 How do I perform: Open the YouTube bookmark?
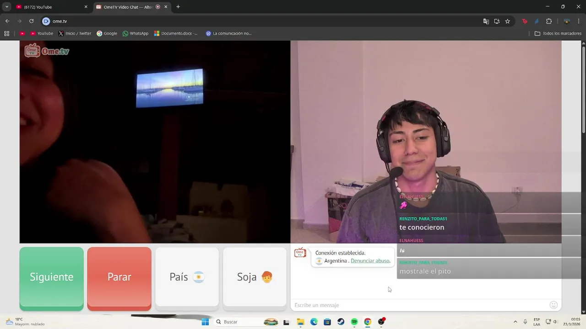point(42,33)
